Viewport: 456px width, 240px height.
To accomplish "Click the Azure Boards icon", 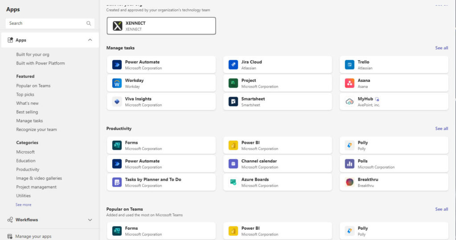I will [x=233, y=182].
